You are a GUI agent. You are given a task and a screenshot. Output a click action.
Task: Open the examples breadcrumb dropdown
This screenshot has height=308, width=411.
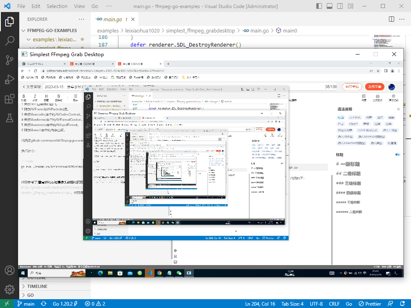click(x=108, y=30)
